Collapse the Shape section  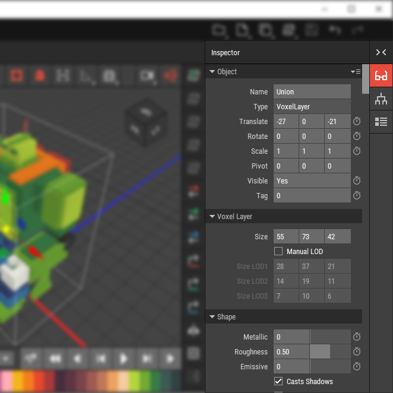[x=213, y=317]
